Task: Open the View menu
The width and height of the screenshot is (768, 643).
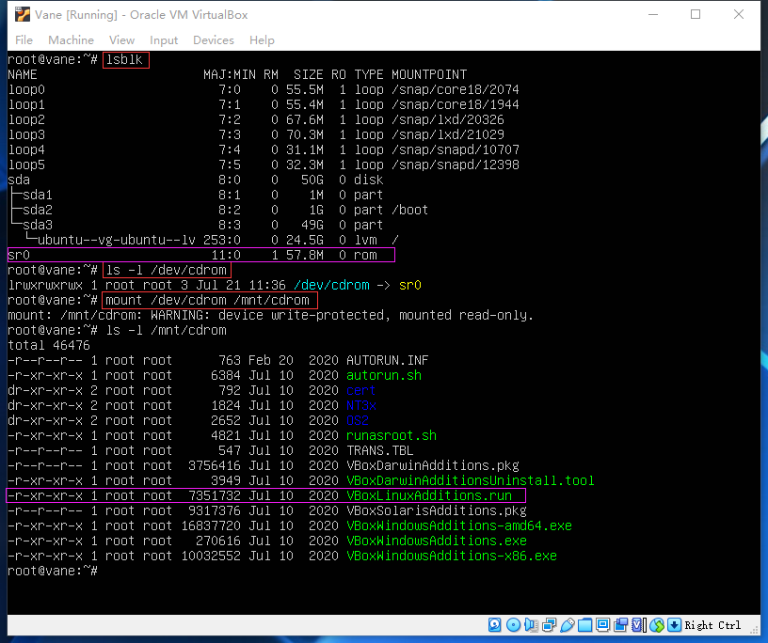Action: pyautogui.click(x=121, y=40)
